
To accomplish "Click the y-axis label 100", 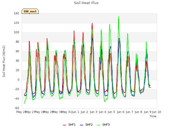I will tap(16, 32).
